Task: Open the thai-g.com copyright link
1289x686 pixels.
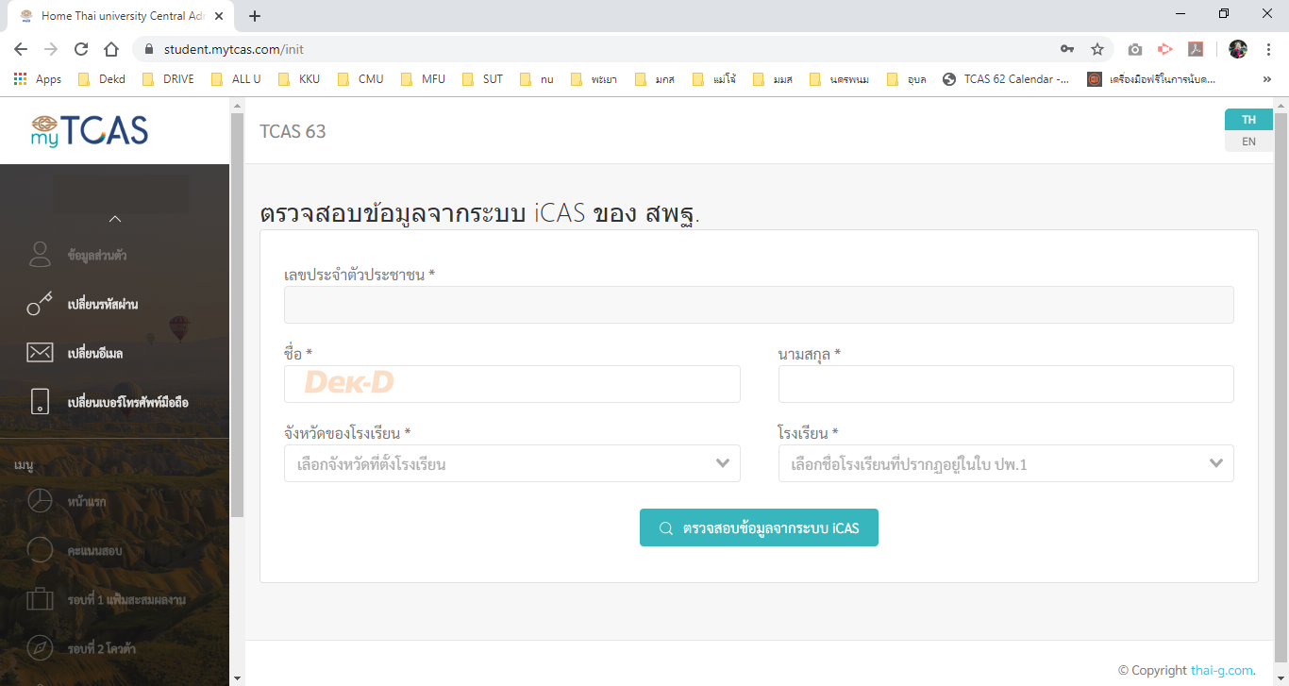Action: (x=1221, y=670)
